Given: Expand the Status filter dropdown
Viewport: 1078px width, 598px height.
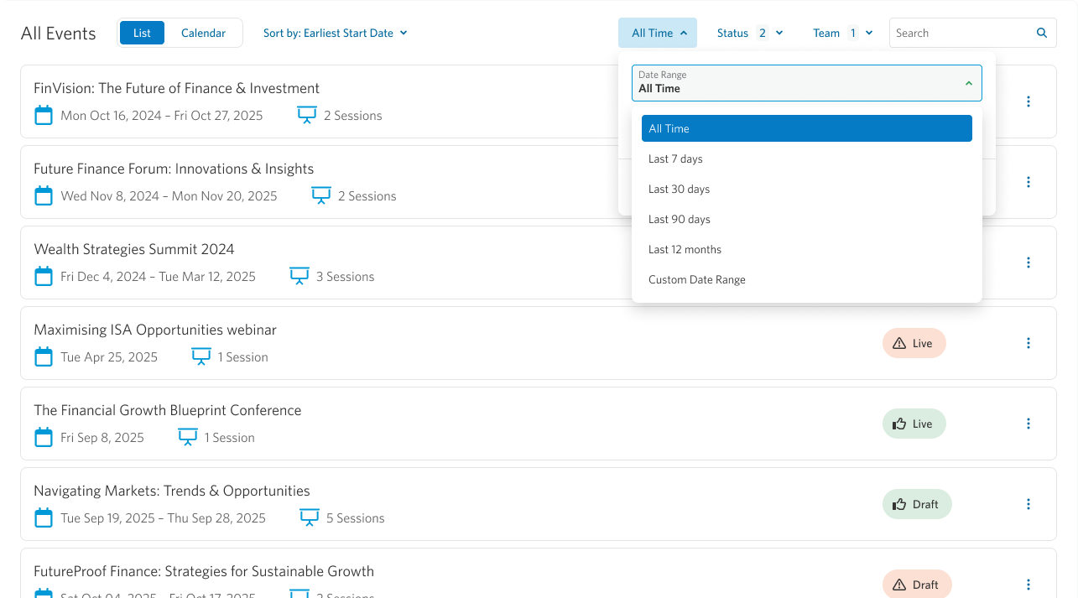Looking at the screenshot, I should click(x=749, y=34).
